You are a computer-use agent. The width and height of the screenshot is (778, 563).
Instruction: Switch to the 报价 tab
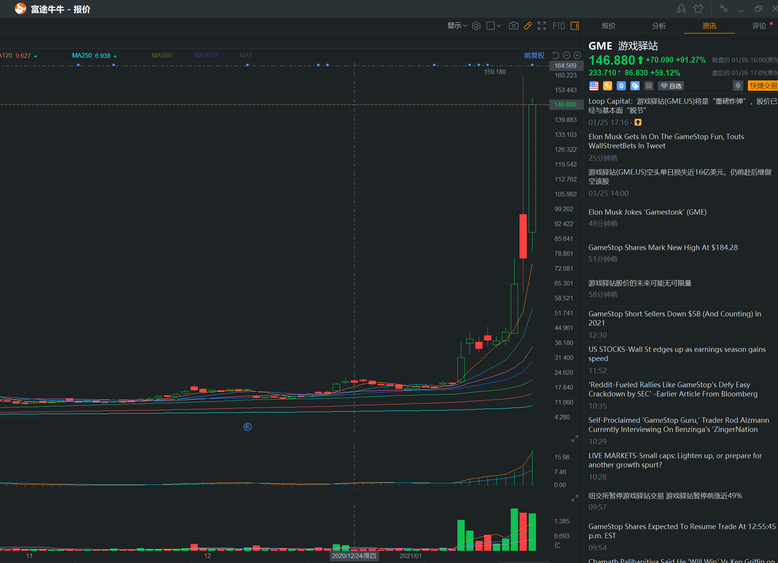pos(608,26)
